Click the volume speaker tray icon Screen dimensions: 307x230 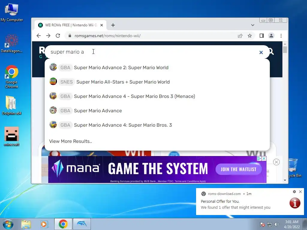click(276, 224)
